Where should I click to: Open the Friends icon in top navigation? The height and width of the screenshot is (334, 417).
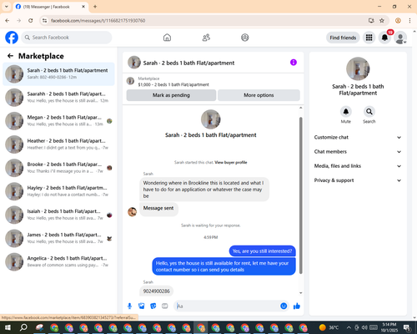pyautogui.click(x=206, y=38)
